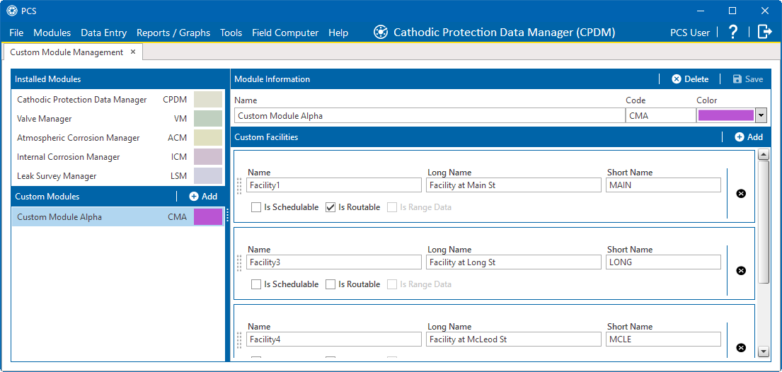Click the drag handle of Facility1
782x372 pixels.
tap(239, 185)
